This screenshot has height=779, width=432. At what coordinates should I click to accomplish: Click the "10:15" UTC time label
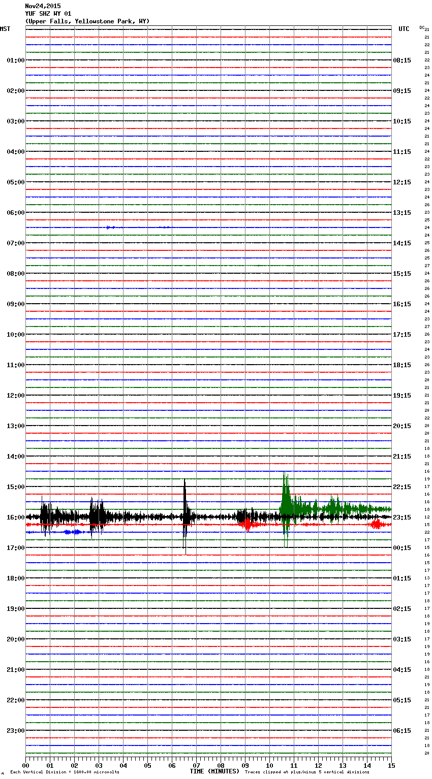tap(402, 121)
